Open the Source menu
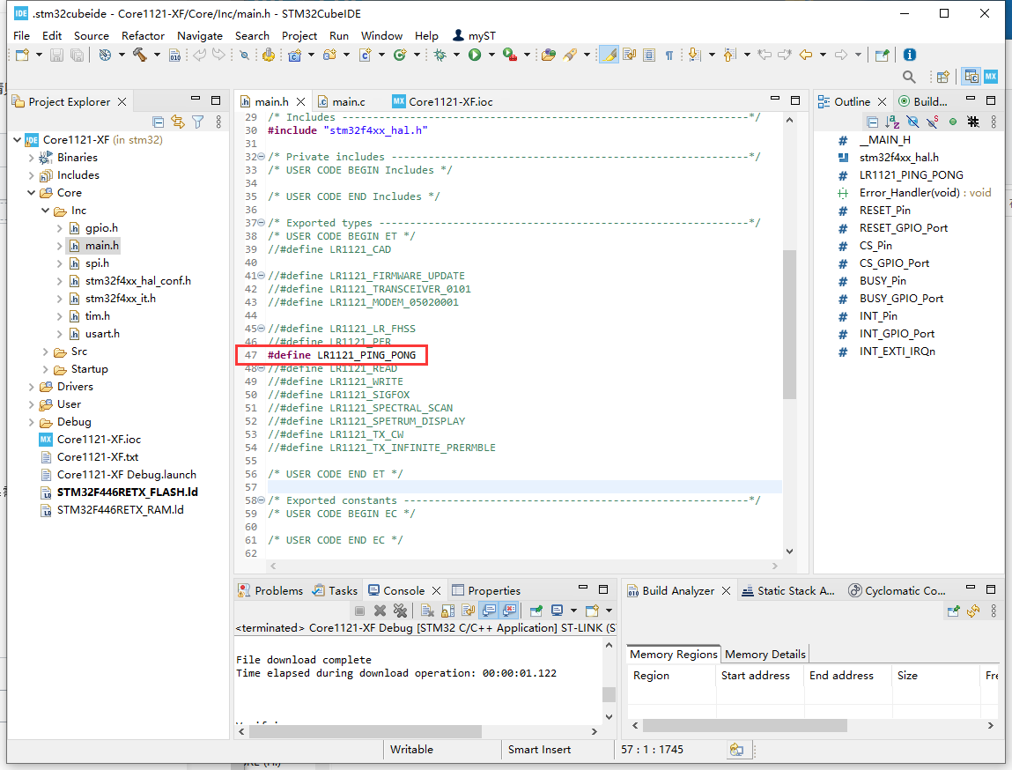The height and width of the screenshot is (770, 1012). point(91,35)
